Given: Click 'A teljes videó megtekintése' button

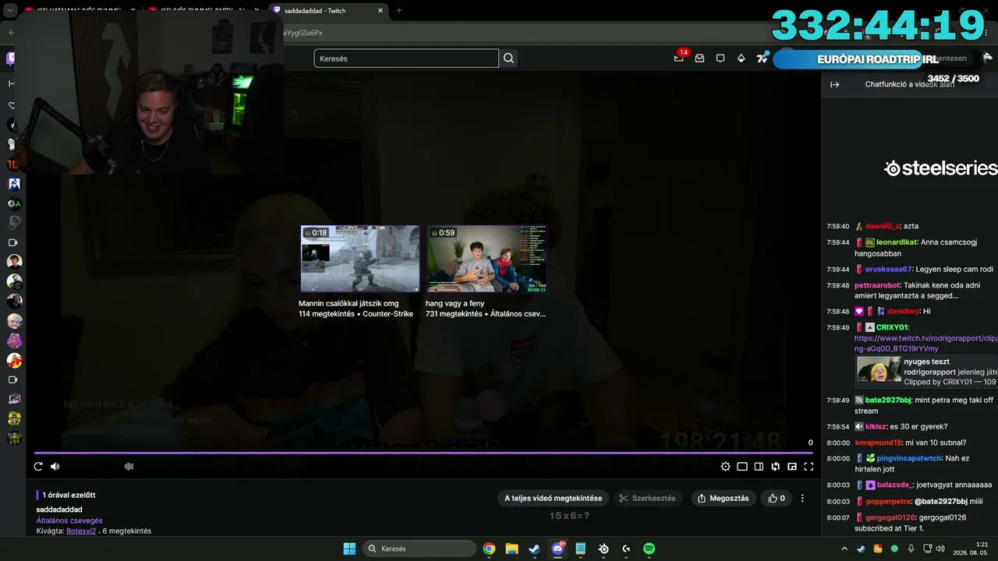Looking at the screenshot, I should (x=554, y=499).
